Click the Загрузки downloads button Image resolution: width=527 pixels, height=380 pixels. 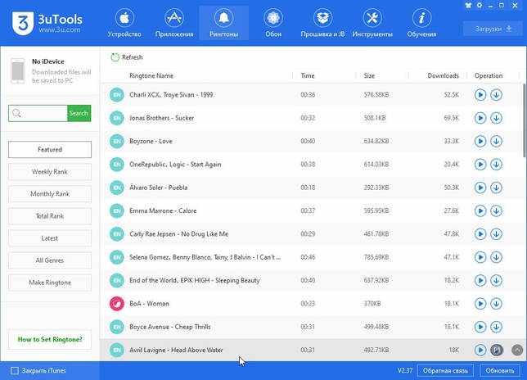(x=493, y=29)
